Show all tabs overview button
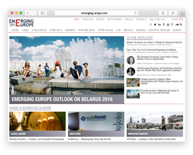The width and height of the screenshot is (193, 155). (x=173, y=13)
